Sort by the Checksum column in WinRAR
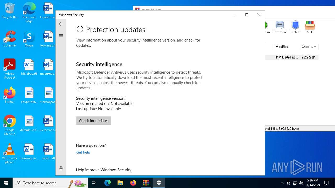The height and width of the screenshot is (188, 335). click(x=309, y=47)
